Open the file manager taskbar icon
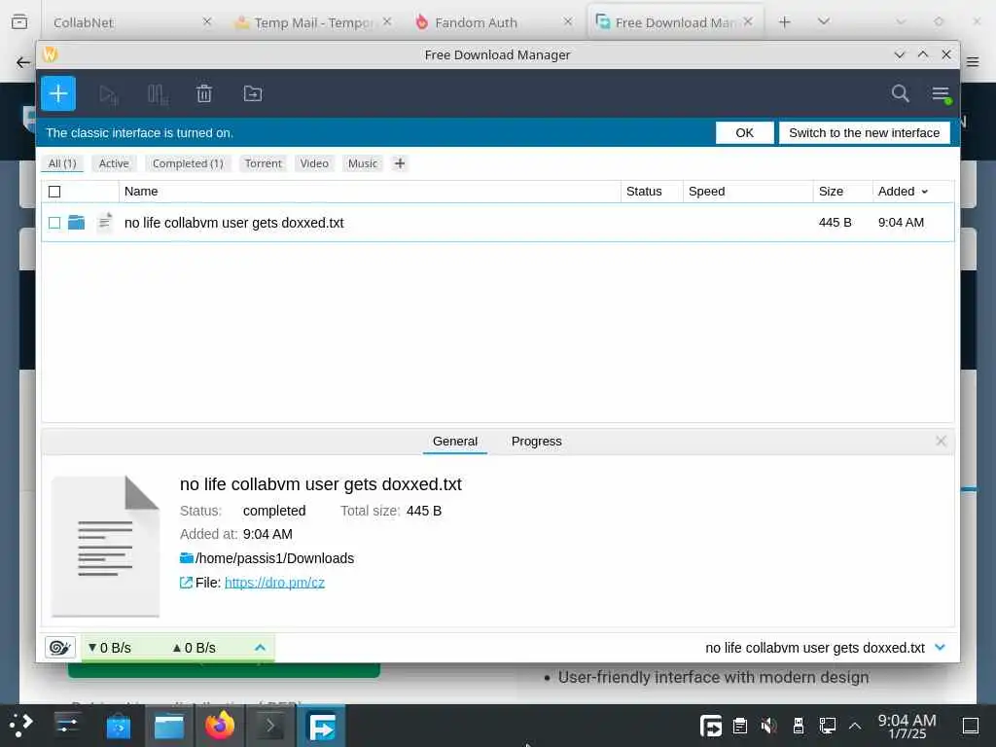 169,726
